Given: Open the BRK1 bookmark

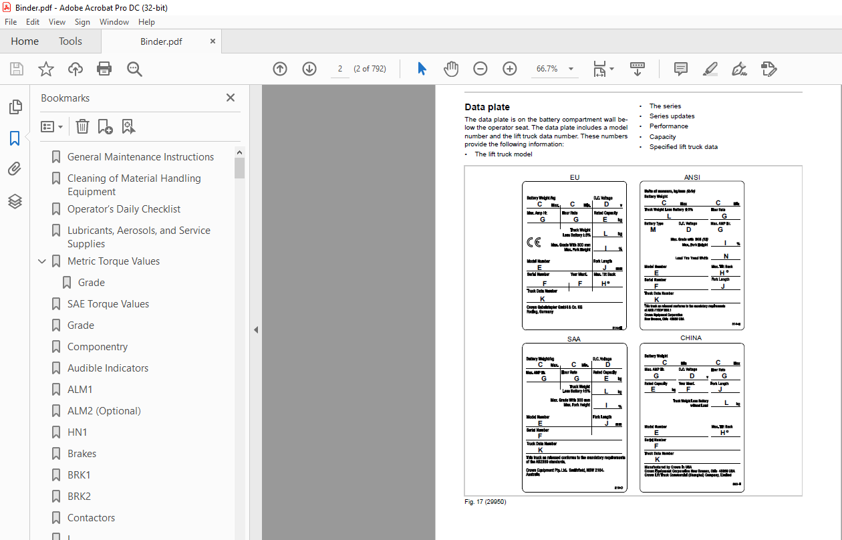Looking at the screenshot, I should tap(79, 475).
